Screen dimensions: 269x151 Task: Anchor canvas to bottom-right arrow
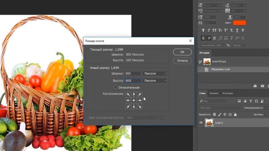tap(139, 106)
